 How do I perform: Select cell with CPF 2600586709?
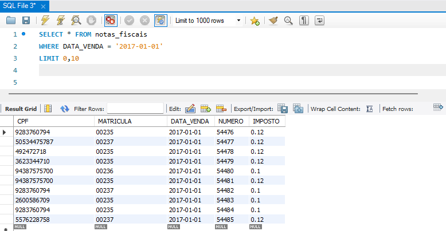coord(54,200)
